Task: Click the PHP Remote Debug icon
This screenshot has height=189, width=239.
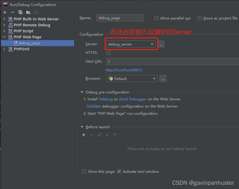Action: coord(10,25)
